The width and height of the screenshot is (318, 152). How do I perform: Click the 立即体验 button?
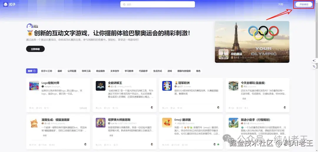pyautogui.click(x=35, y=49)
